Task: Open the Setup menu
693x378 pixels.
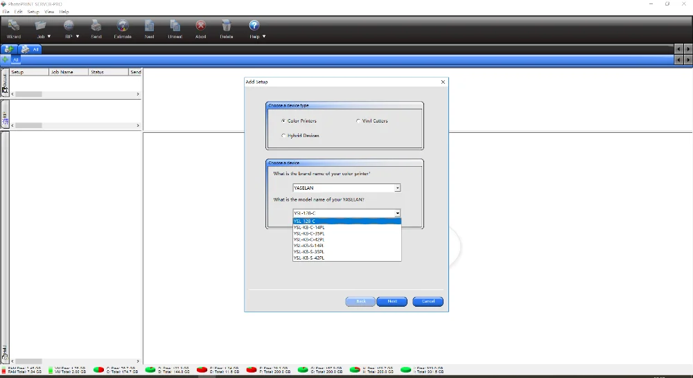Action: tap(33, 12)
